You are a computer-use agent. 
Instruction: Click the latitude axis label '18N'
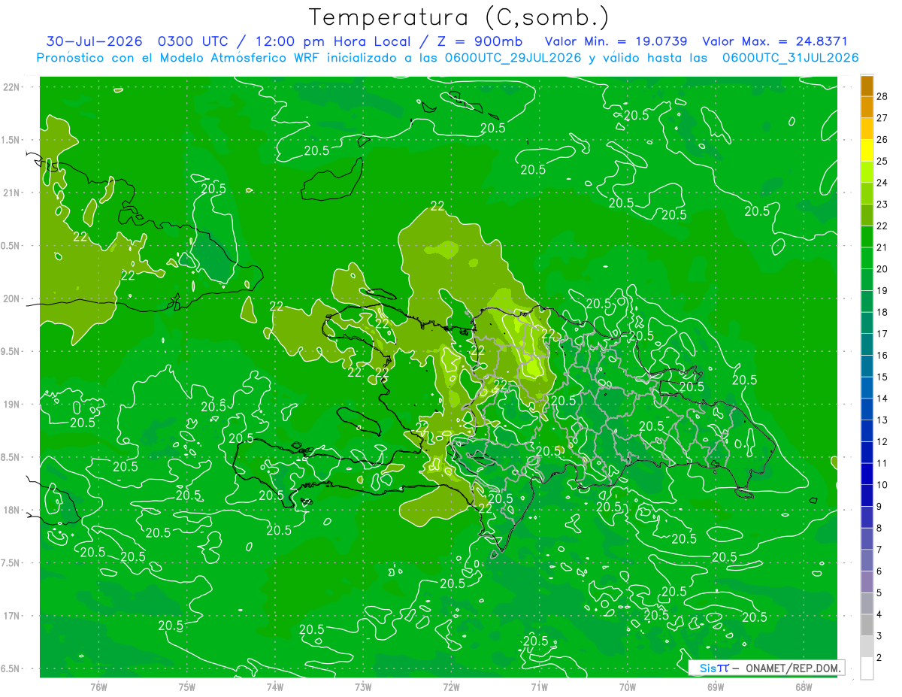(12, 511)
